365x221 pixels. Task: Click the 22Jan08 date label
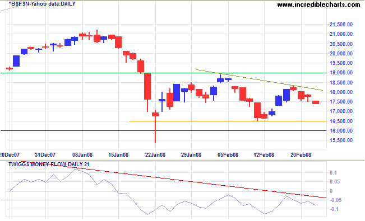pyautogui.click(x=155, y=155)
